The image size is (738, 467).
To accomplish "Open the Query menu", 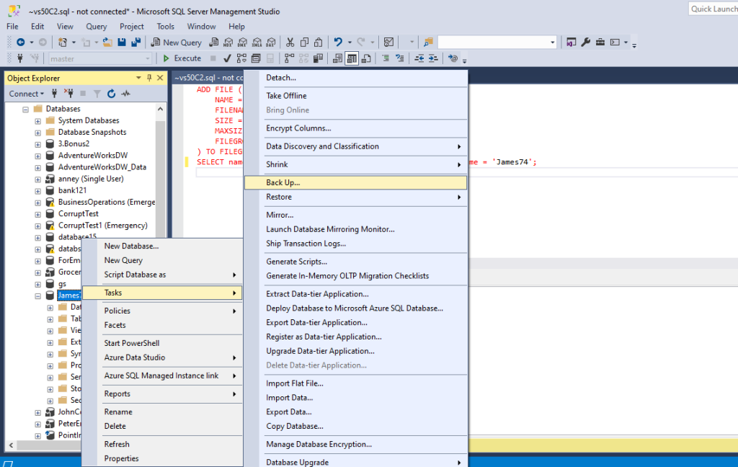I will point(96,27).
